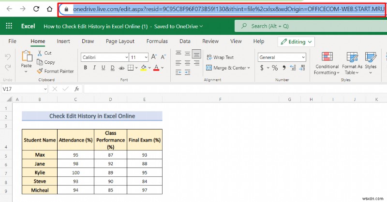Screen dimensions: 387x202
Task: Align text left
Action: pyautogui.click(x=179, y=63)
